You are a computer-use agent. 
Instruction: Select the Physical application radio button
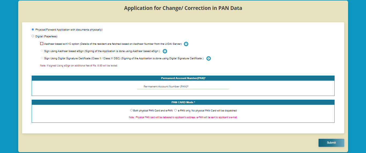pos(33,29)
